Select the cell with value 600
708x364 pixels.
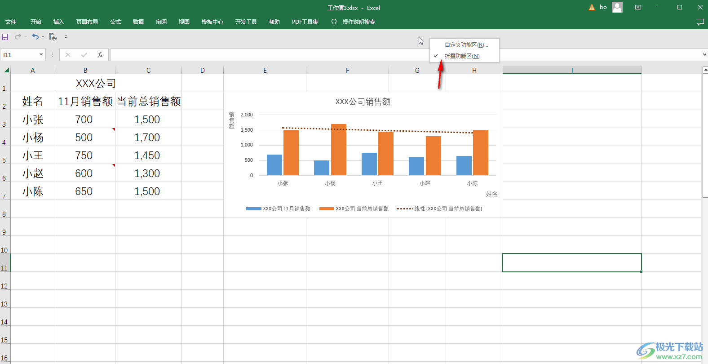85,173
